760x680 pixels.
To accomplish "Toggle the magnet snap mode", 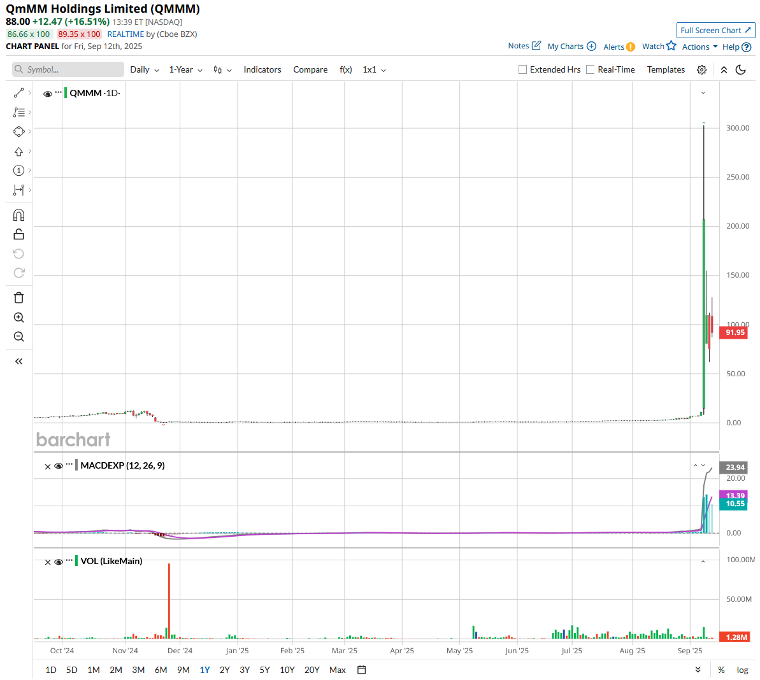I will coord(19,215).
